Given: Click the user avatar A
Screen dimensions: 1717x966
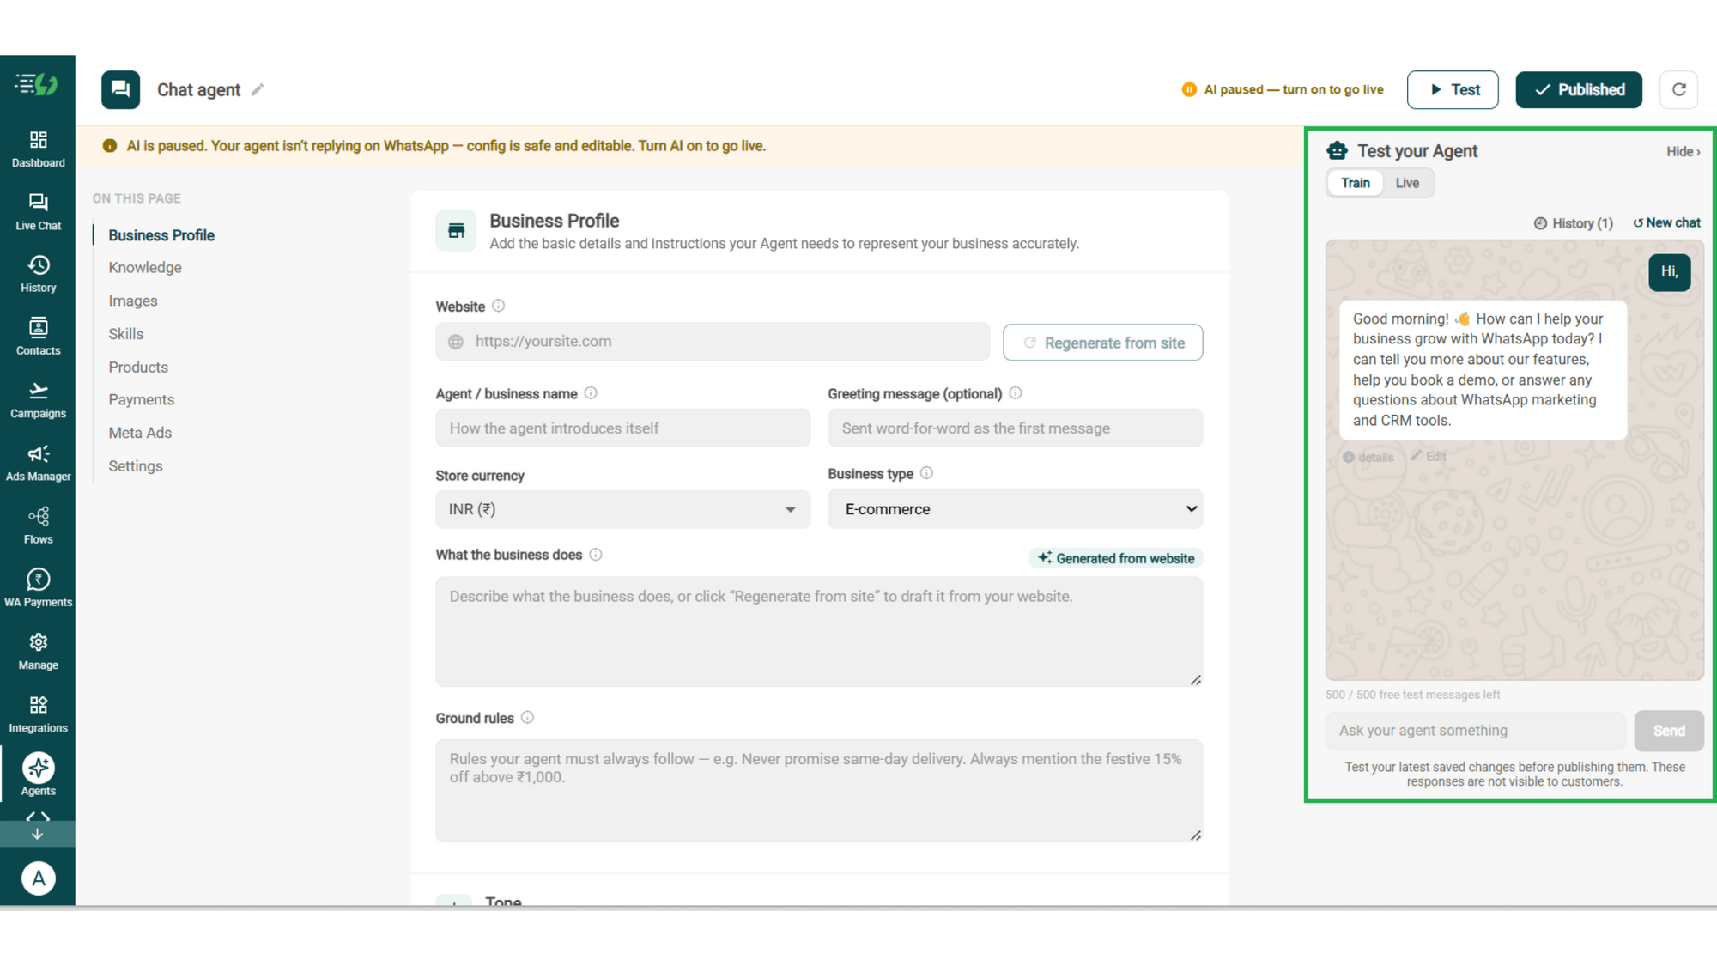Looking at the screenshot, I should point(38,878).
